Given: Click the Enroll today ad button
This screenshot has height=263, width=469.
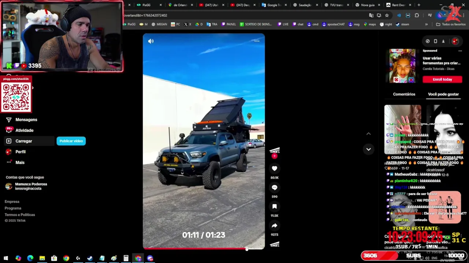Looking at the screenshot, I should pos(442,79).
